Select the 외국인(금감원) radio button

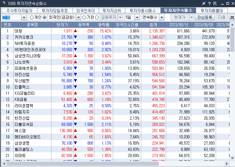pos(45,17)
